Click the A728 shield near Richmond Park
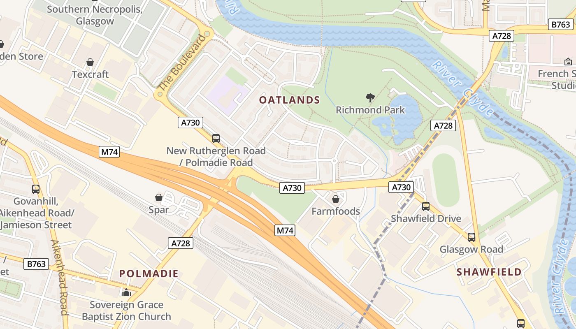Image resolution: width=576 pixels, height=329 pixels. (x=443, y=125)
